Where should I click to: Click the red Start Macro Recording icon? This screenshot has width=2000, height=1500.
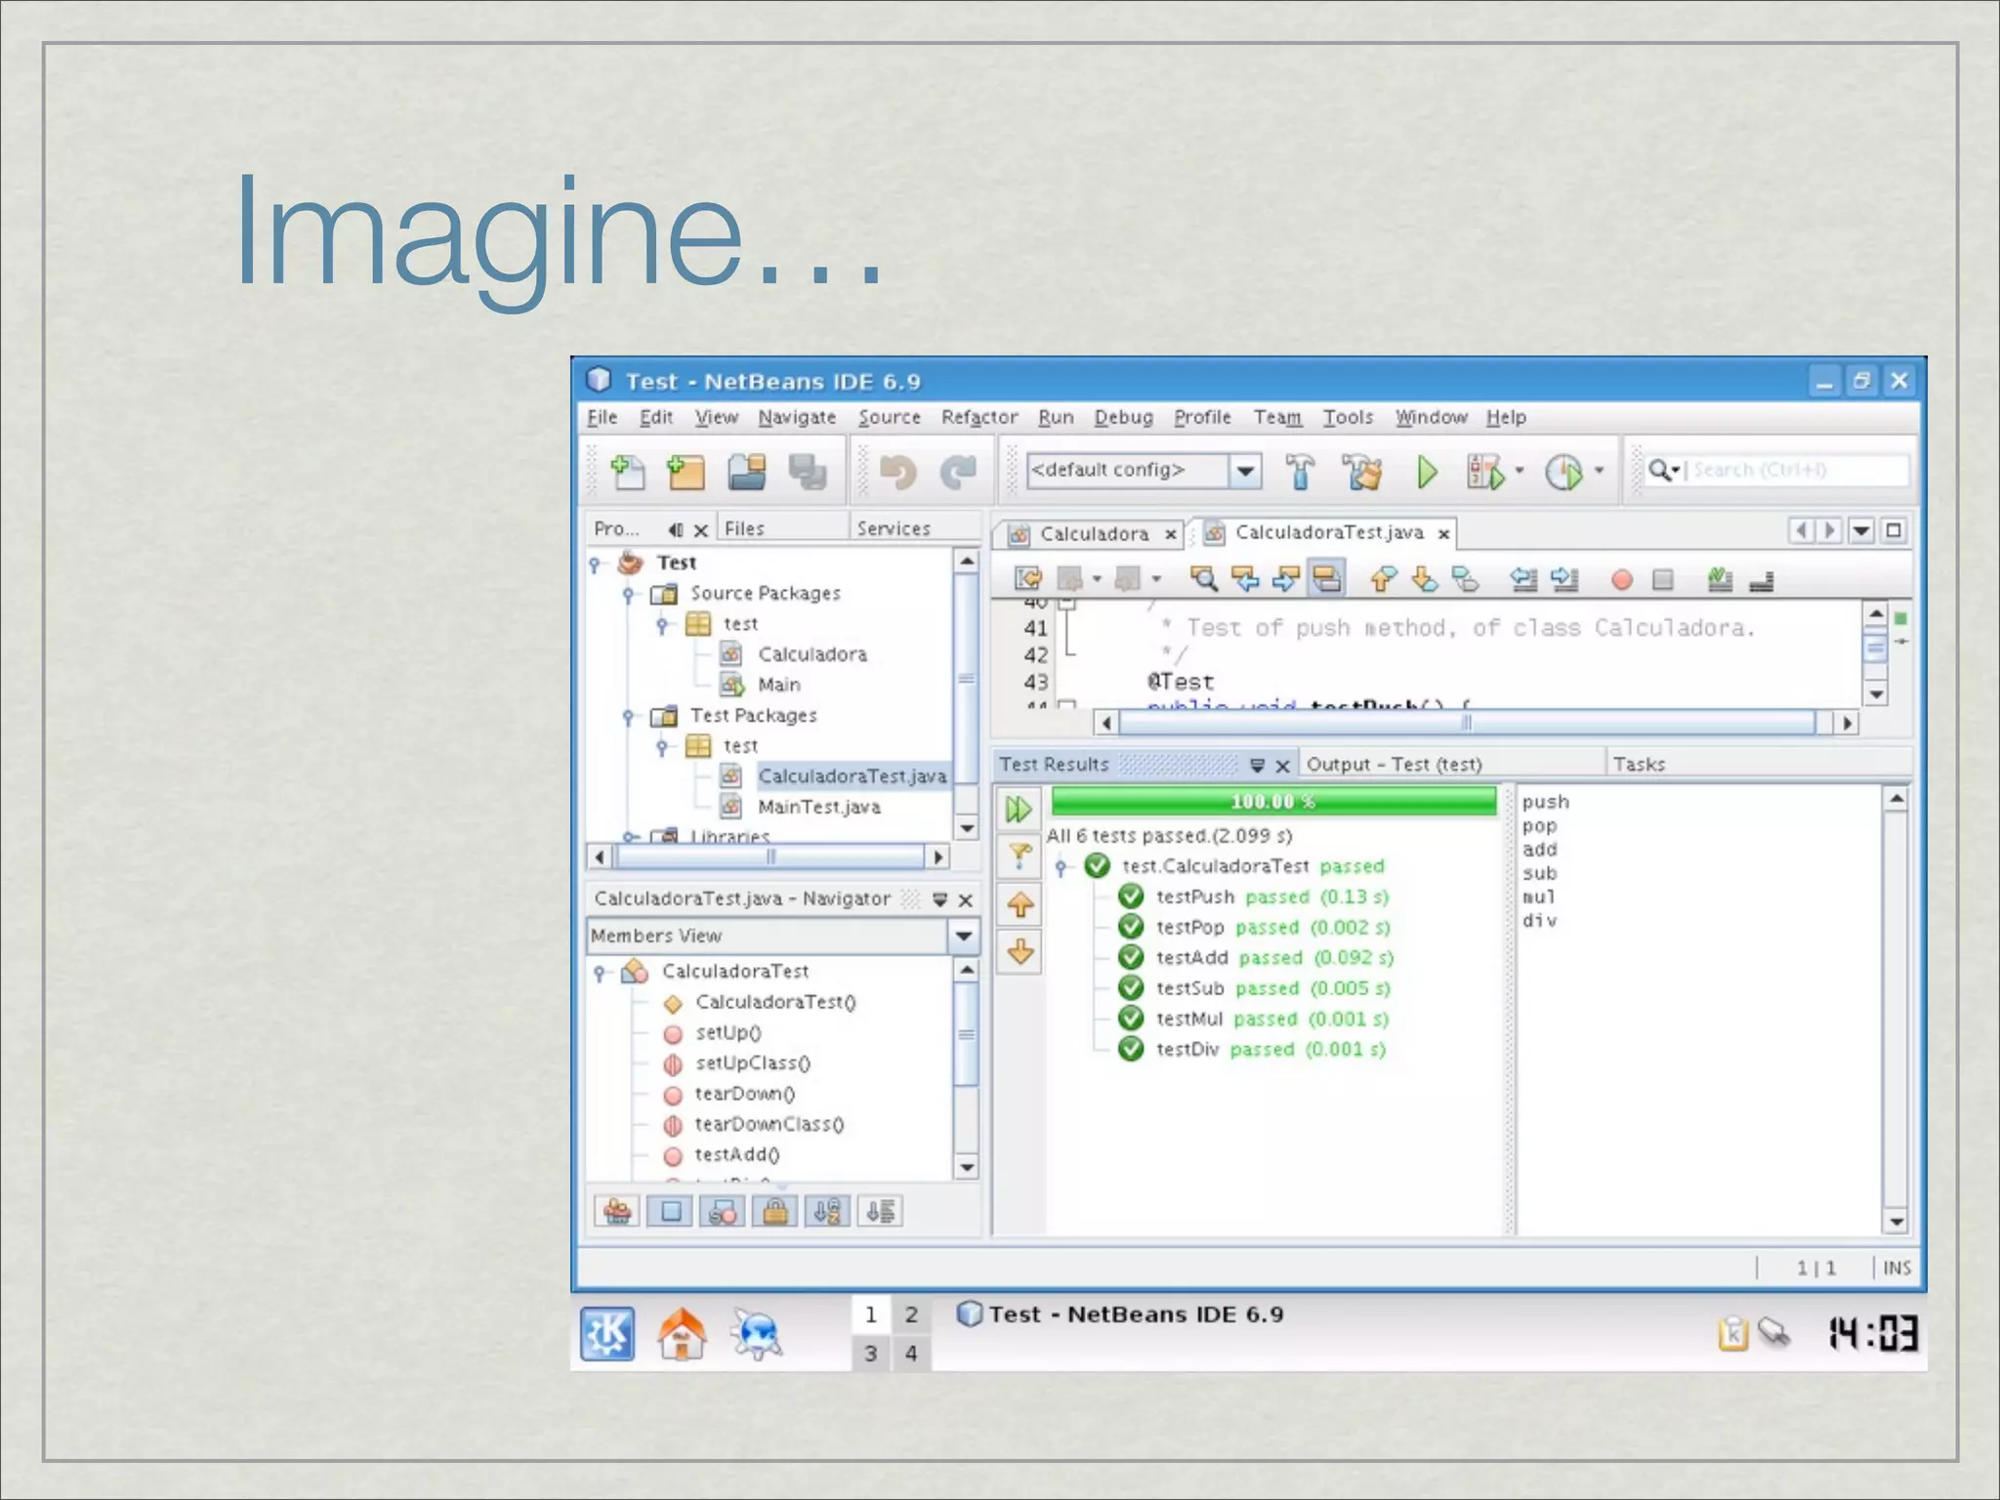click(x=1621, y=580)
